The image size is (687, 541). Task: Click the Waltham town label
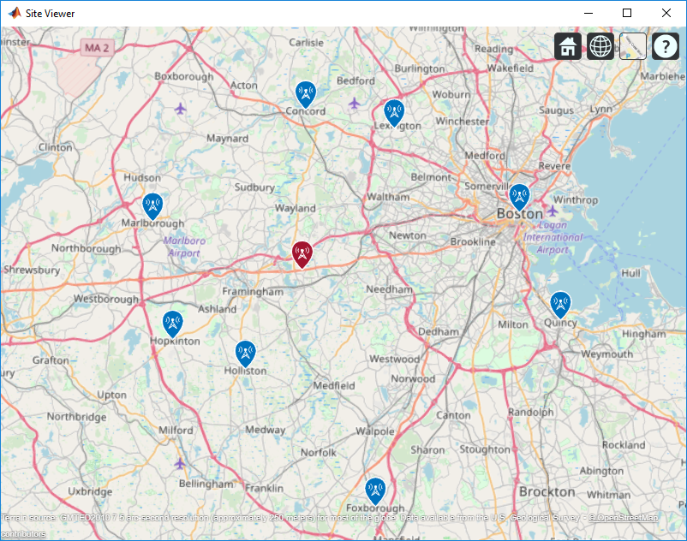click(x=388, y=197)
